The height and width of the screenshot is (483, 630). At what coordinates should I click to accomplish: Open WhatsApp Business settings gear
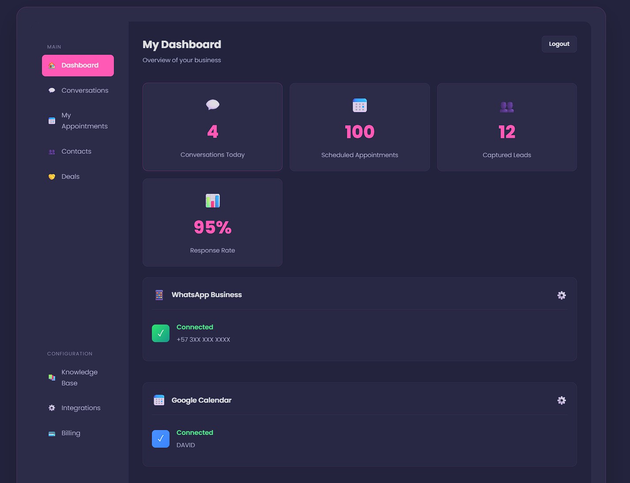click(x=561, y=295)
